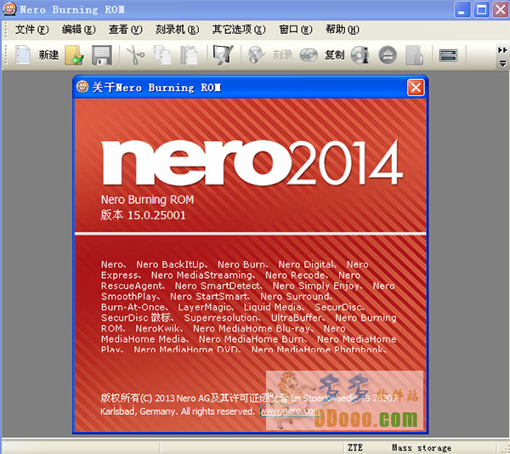Open the 其它选项(X) menu

[239, 30]
